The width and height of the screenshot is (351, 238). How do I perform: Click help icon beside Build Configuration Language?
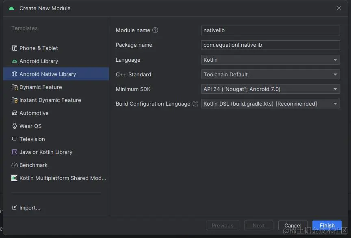coord(195,104)
